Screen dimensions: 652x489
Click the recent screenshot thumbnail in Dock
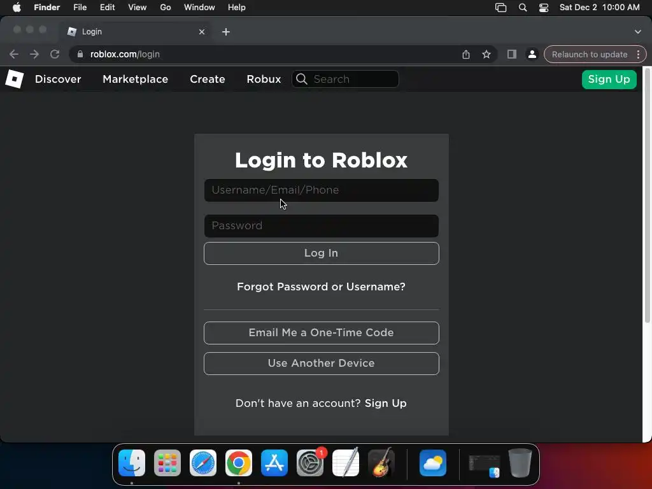pyautogui.click(x=484, y=465)
